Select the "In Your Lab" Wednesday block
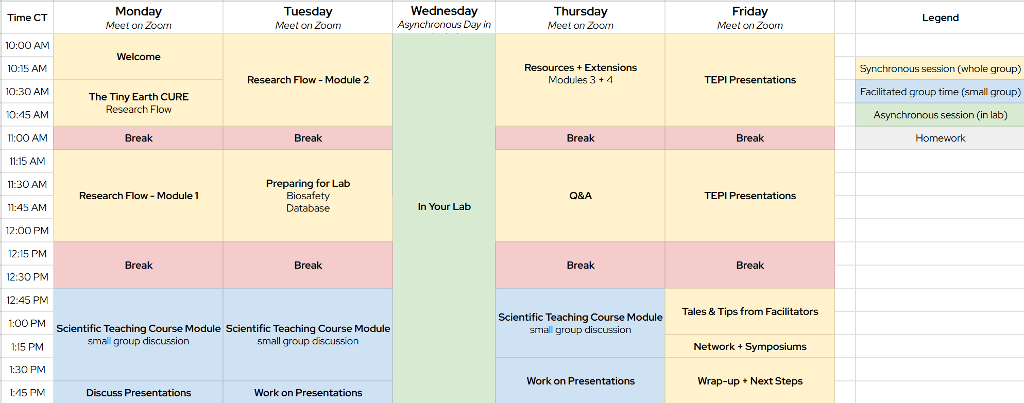 click(444, 206)
